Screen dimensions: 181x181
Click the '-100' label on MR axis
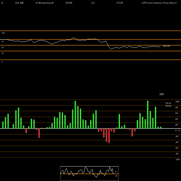(x=177, y=160)
